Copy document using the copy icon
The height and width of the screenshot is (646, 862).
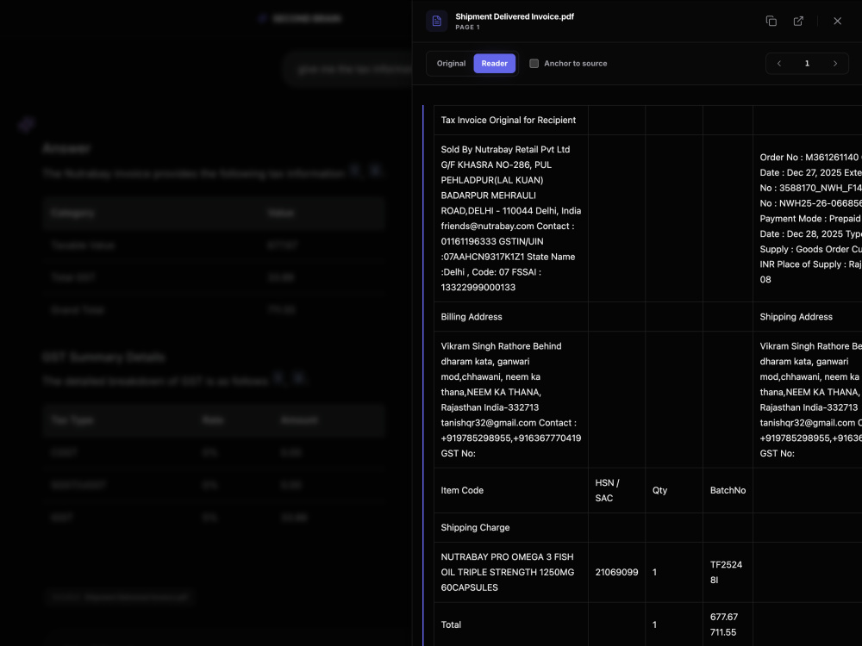tap(771, 21)
